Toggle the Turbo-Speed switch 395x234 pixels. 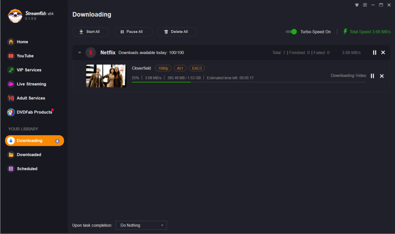[x=291, y=32]
